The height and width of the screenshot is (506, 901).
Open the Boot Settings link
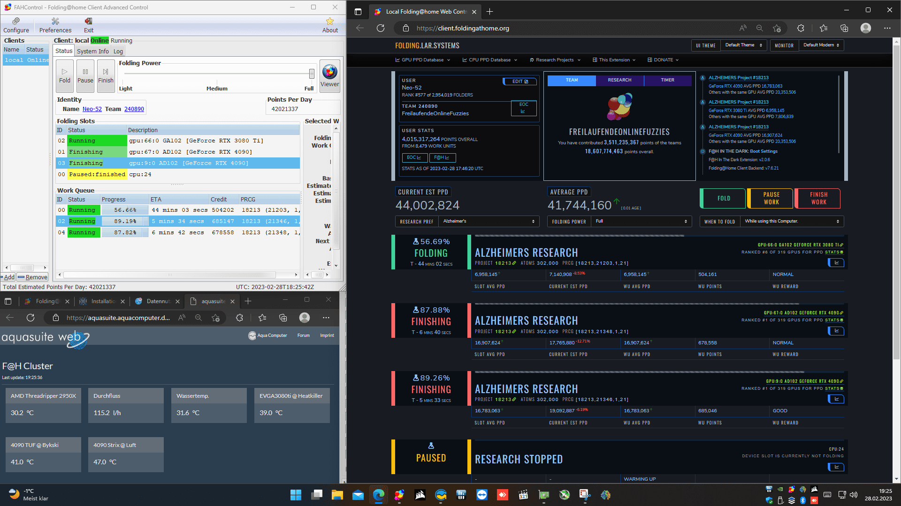click(764, 151)
